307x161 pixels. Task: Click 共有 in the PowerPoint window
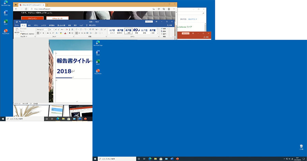206,37
